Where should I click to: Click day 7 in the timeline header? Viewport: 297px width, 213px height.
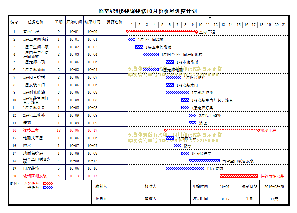click(x=177, y=25)
